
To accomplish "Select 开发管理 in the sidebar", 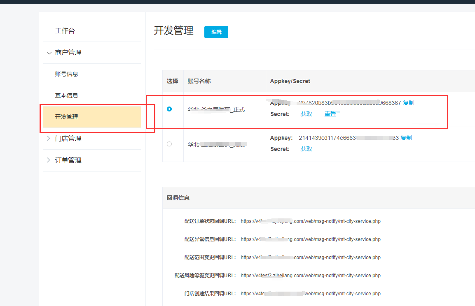I will click(66, 117).
